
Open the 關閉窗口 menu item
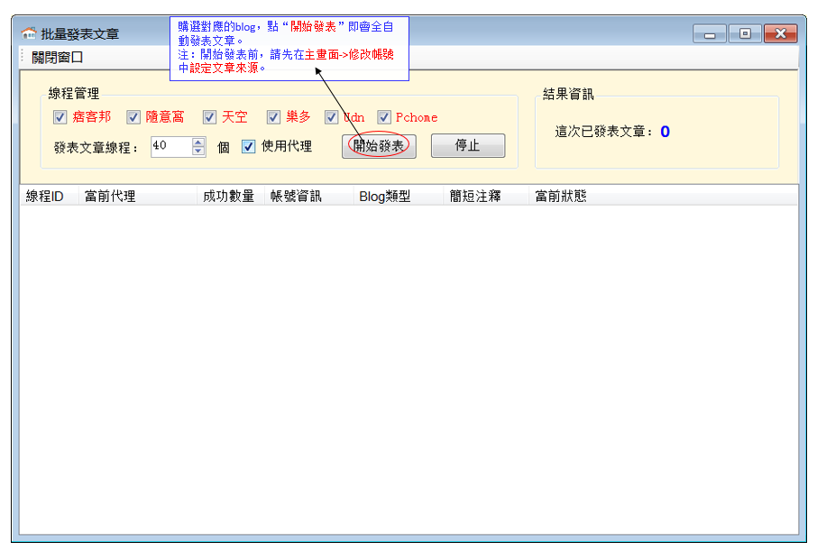(57, 58)
